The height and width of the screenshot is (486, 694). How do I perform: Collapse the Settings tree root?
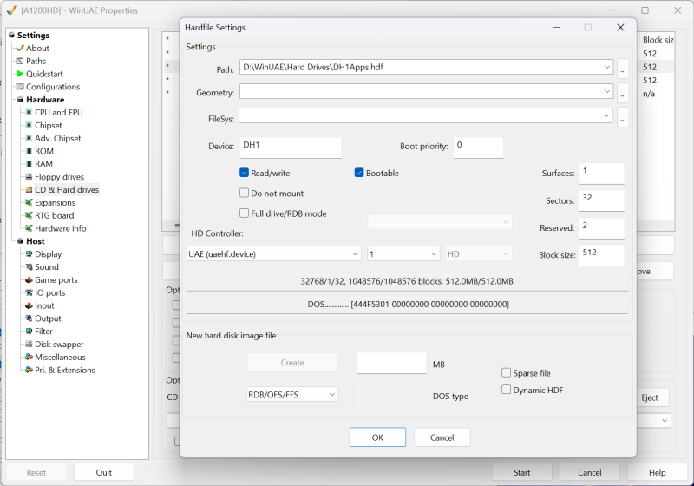(x=11, y=35)
